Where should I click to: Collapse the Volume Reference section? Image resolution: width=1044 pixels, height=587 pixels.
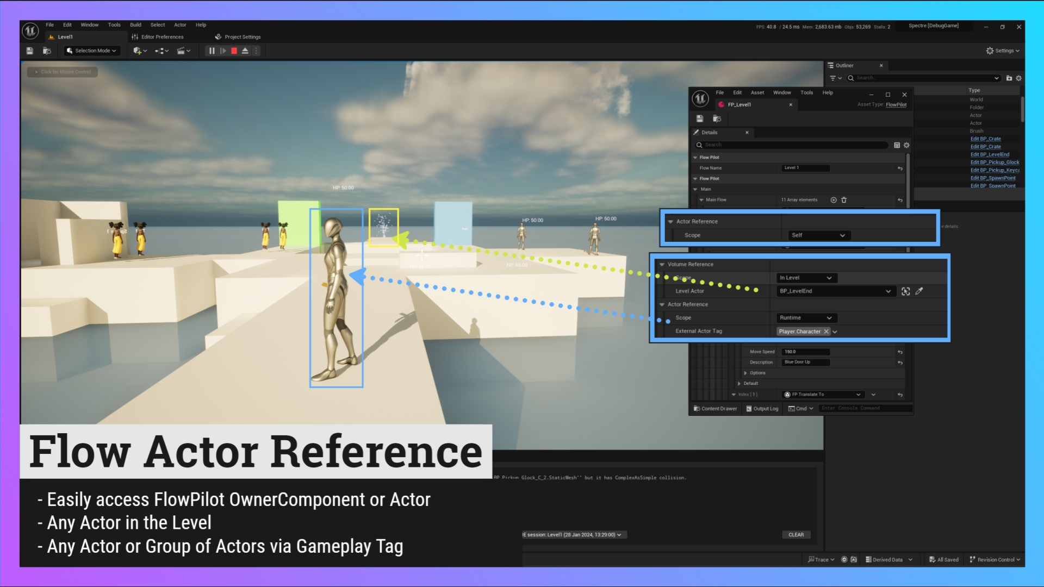pos(662,265)
